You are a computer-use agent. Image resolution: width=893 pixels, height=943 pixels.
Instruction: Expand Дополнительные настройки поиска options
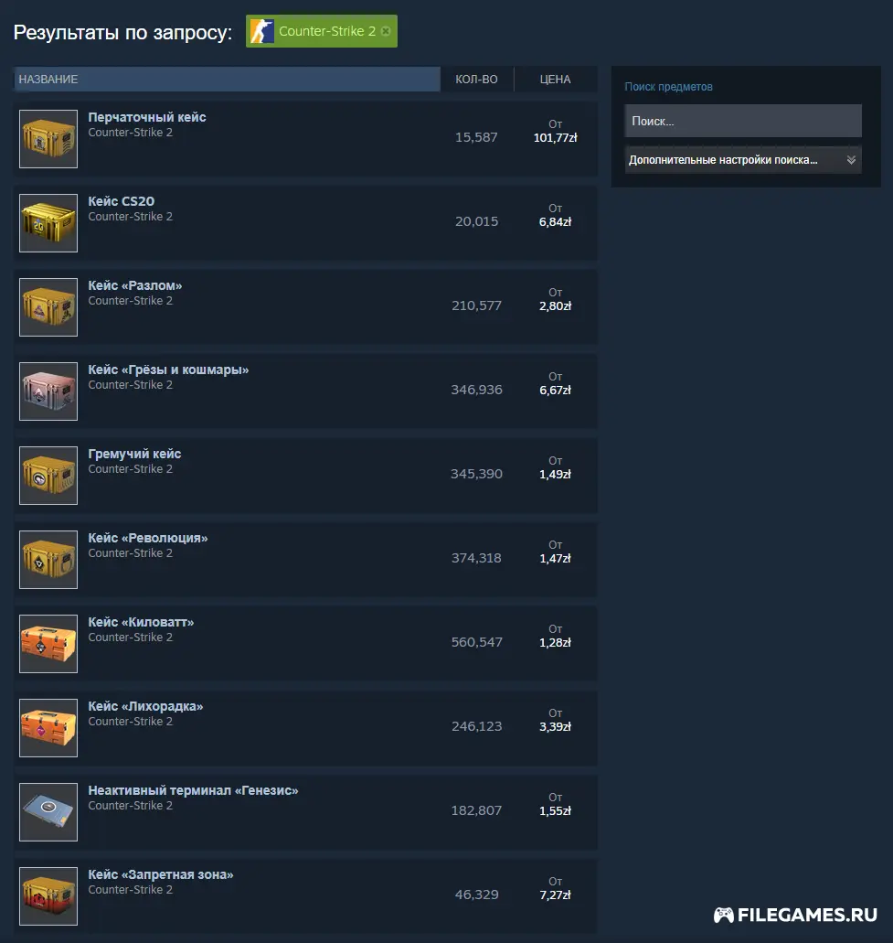[x=743, y=160]
